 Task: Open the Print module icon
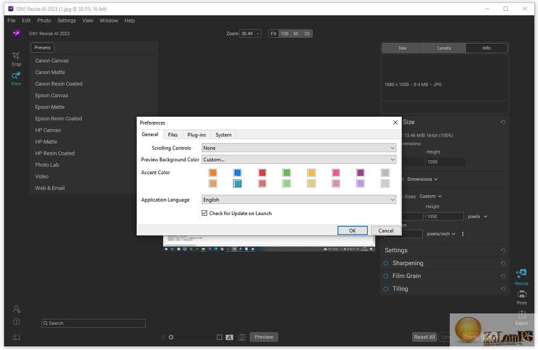[521, 297]
